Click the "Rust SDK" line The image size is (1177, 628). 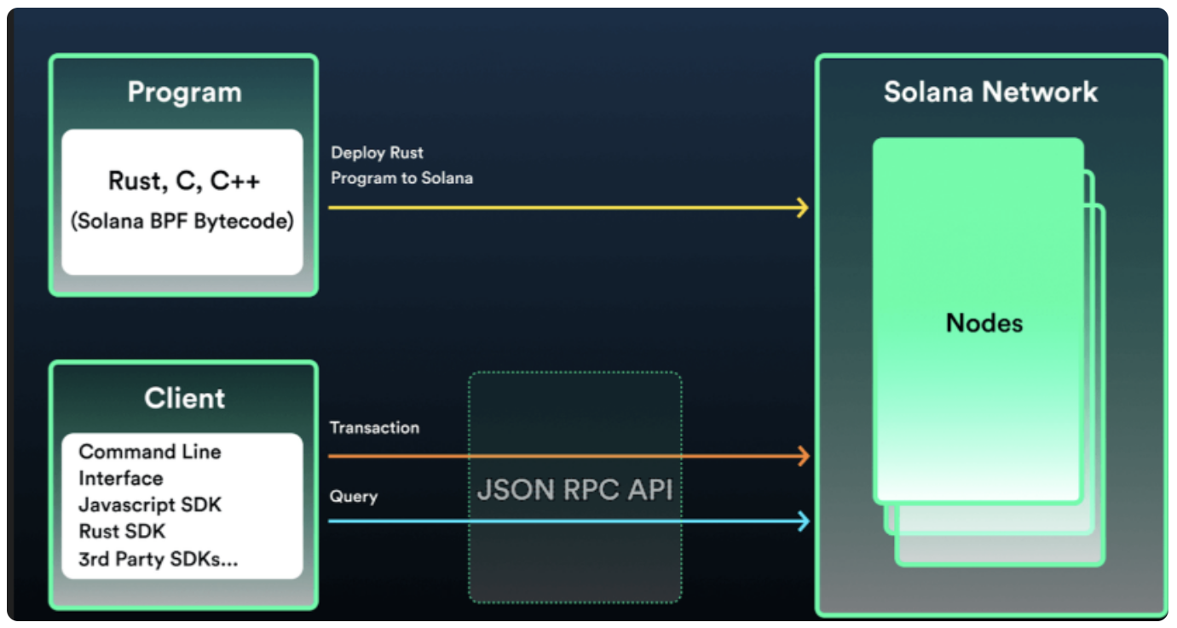tap(122, 531)
